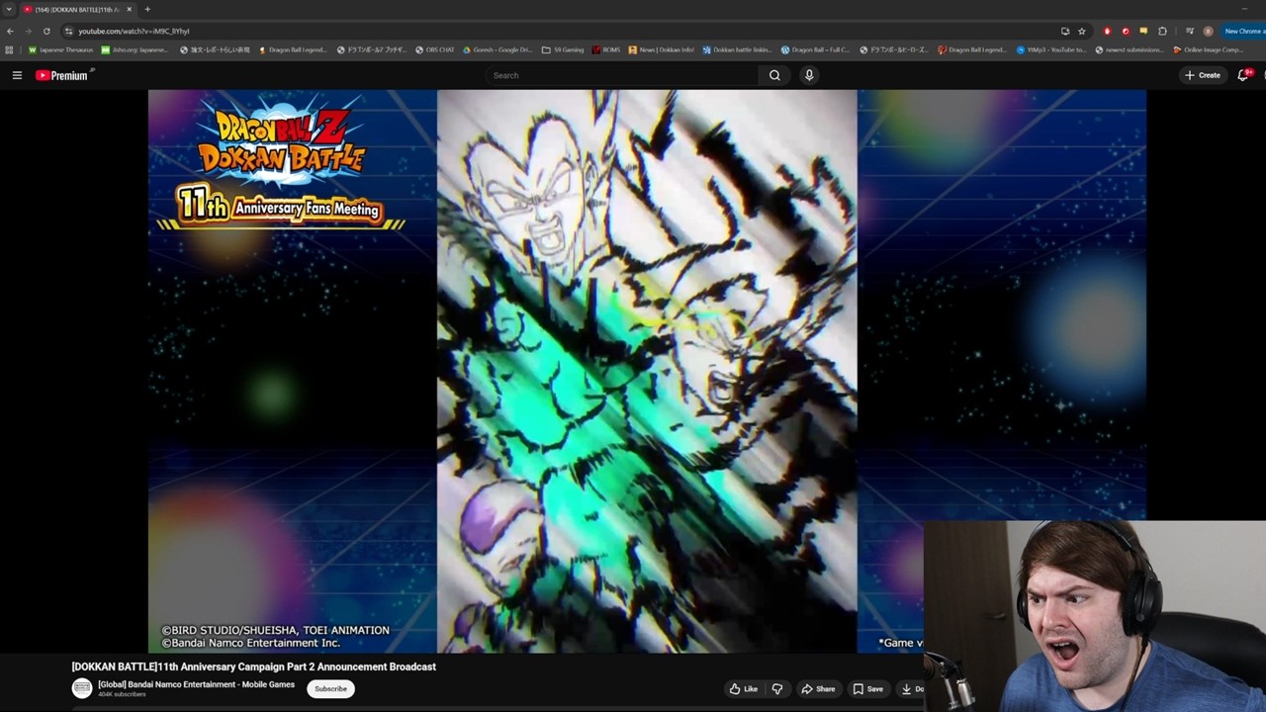Open OBS CHAT bookmark
Screen dimensions: 1266x712
pyautogui.click(x=435, y=49)
